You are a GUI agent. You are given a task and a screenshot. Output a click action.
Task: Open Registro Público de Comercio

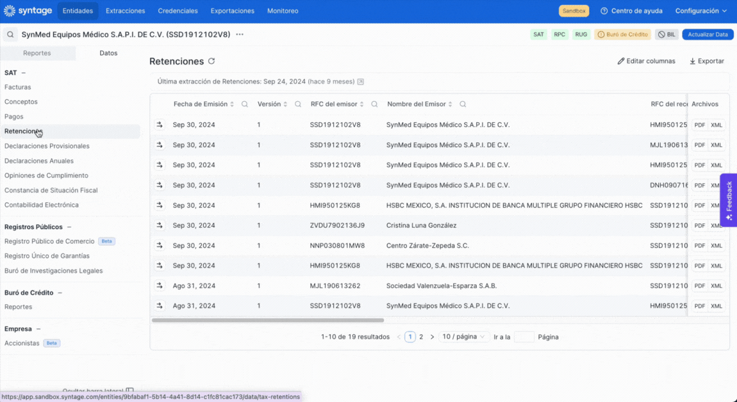49,241
